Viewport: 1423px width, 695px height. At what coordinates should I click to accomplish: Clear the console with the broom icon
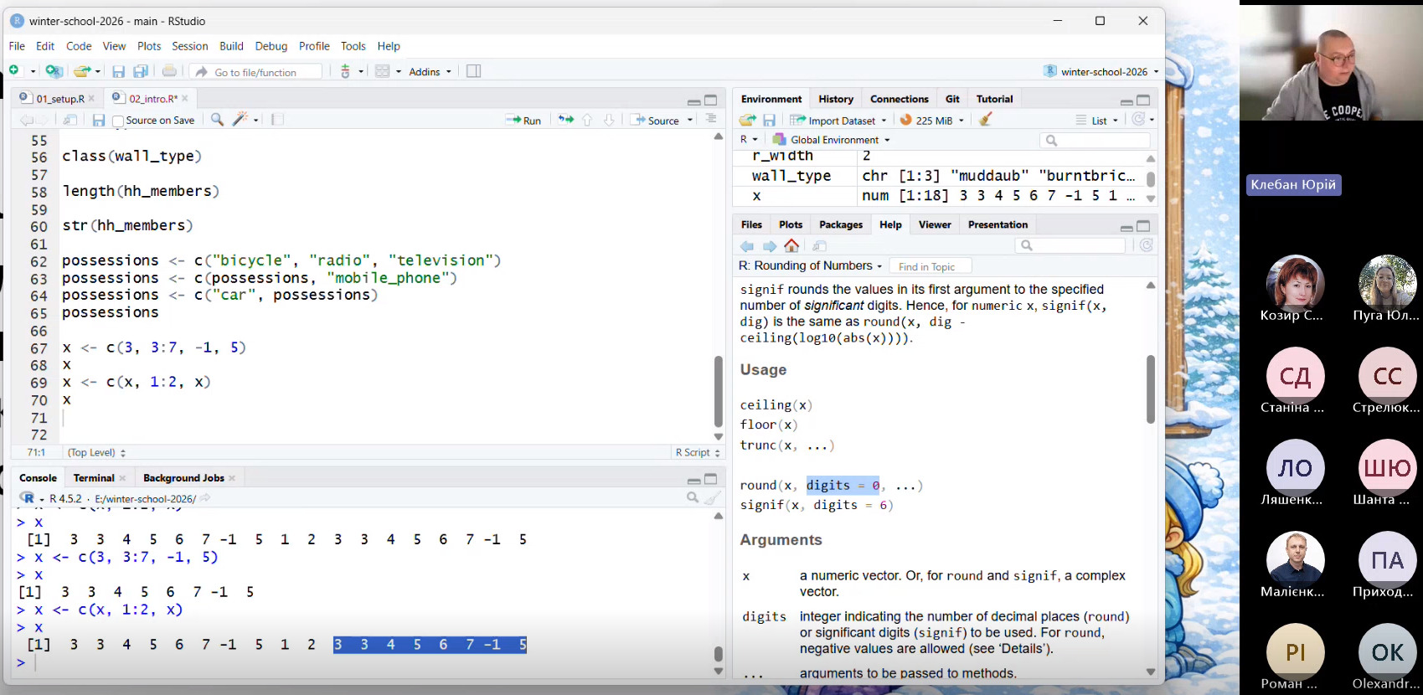coord(712,498)
